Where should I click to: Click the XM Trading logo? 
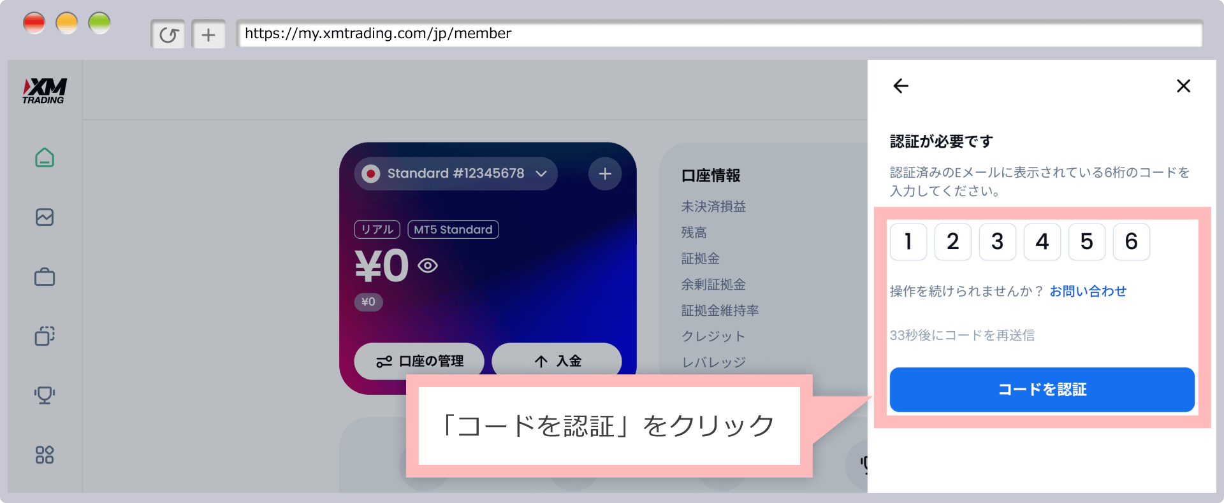click(45, 91)
